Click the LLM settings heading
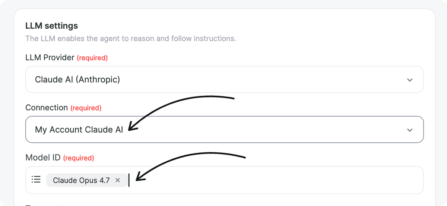Viewport: 447px width, 206px height. tap(52, 26)
